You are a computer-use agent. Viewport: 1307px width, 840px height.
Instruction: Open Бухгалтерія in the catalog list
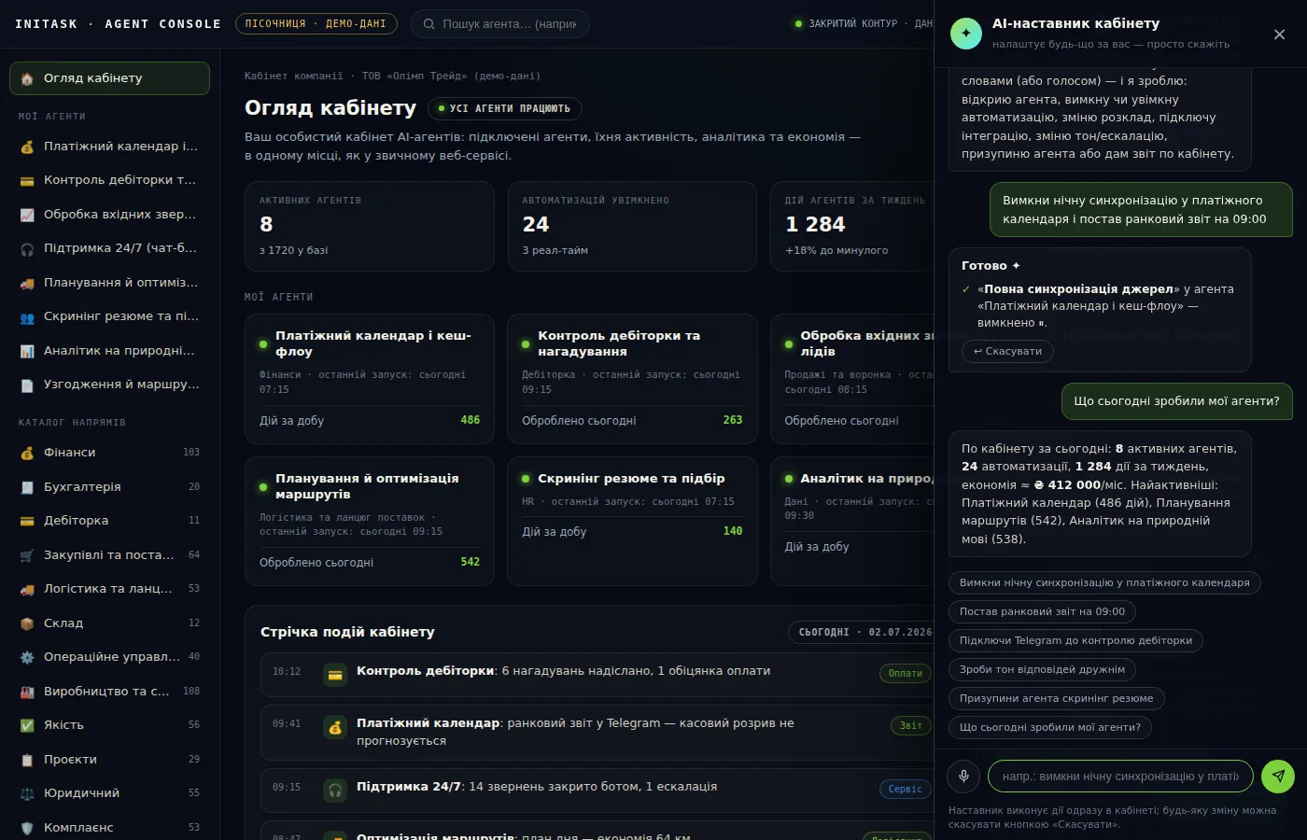point(109,487)
